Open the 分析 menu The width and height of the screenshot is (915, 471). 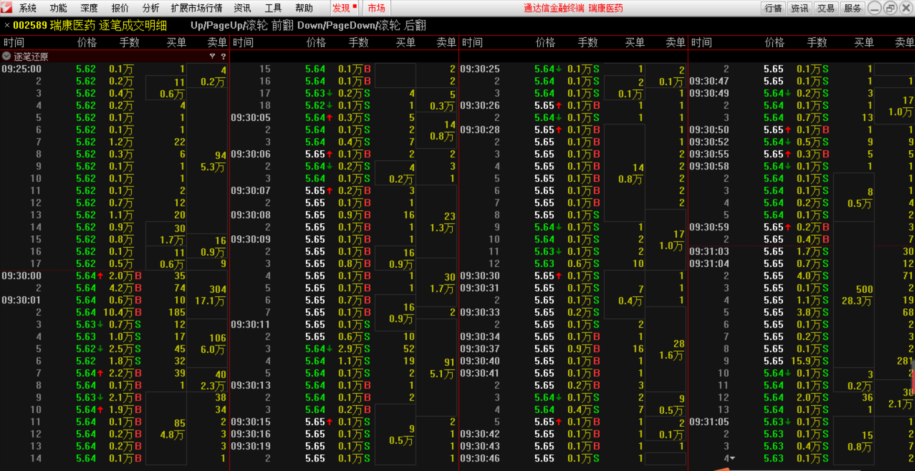[x=150, y=8]
